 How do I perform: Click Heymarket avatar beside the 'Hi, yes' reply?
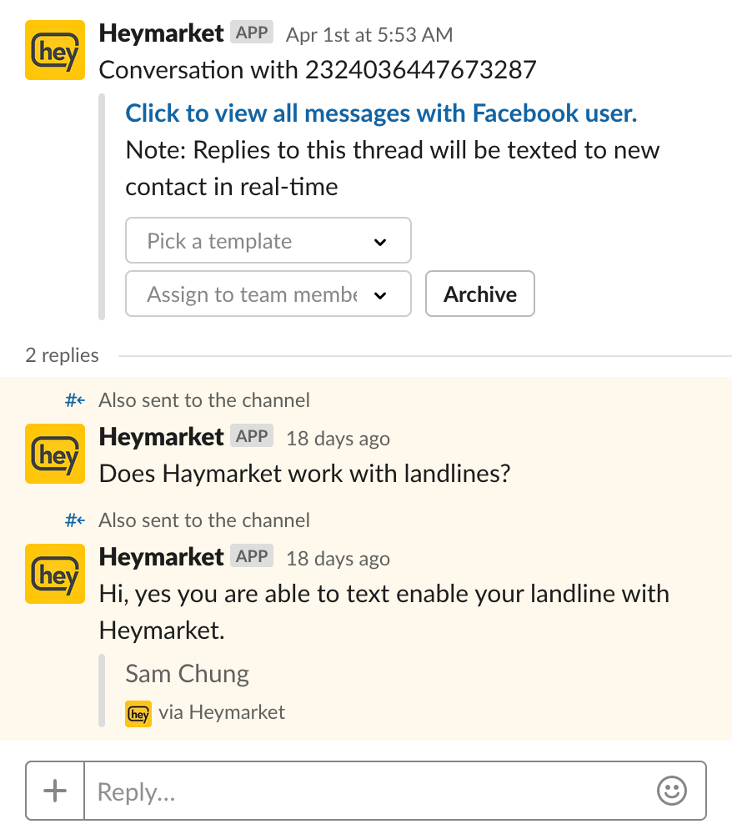(55, 574)
